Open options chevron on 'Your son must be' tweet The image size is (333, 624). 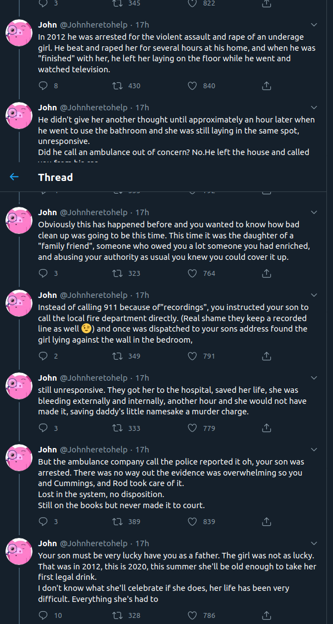314,543
